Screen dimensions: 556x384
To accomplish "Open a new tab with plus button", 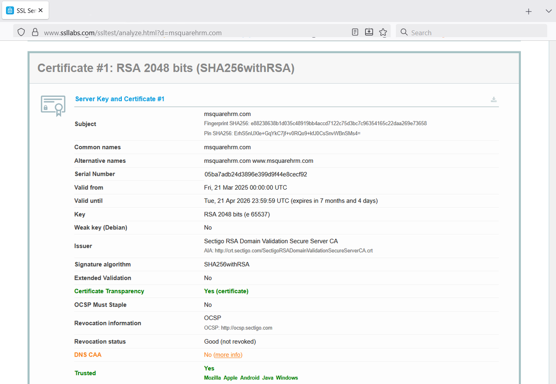I will point(529,12).
